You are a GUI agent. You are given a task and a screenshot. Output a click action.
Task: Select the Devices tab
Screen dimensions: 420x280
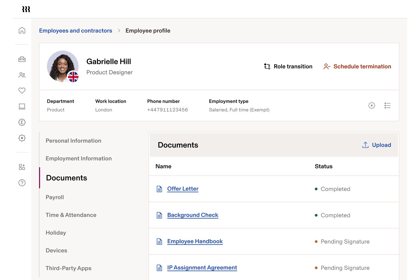pos(56,250)
